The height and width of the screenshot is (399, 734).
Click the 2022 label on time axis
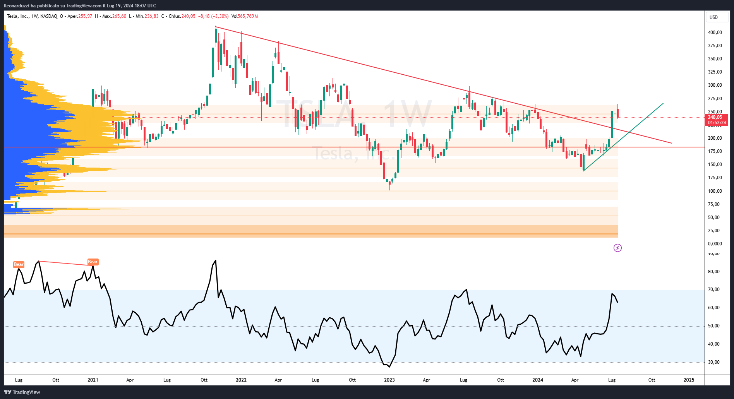(241, 380)
